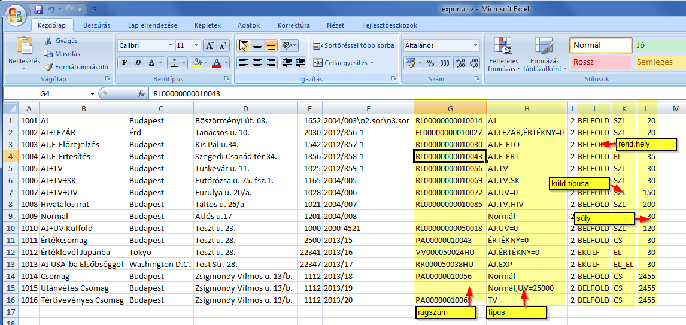The width and height of the screenshot is (686, 325).
Task: Copy selection with Másolás
Action: (x=62, y=54)
